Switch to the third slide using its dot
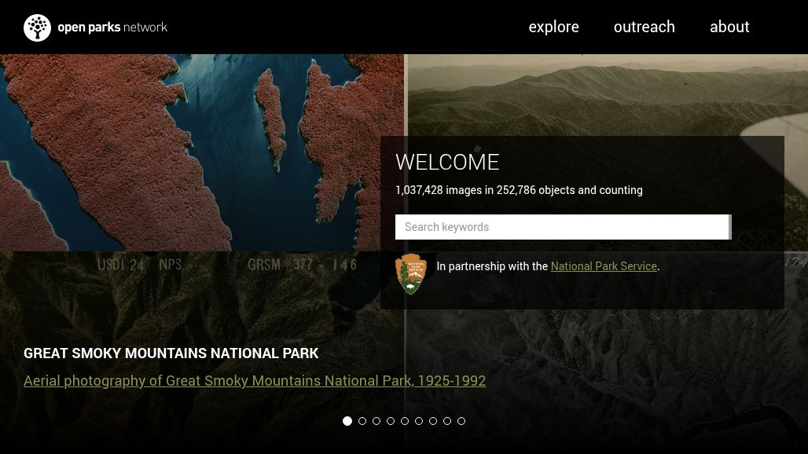 [x=376, y=421]
